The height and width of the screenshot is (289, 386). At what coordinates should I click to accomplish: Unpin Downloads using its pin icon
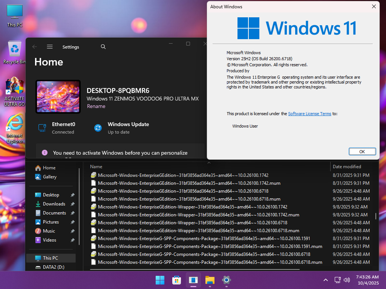click(72, 204)
